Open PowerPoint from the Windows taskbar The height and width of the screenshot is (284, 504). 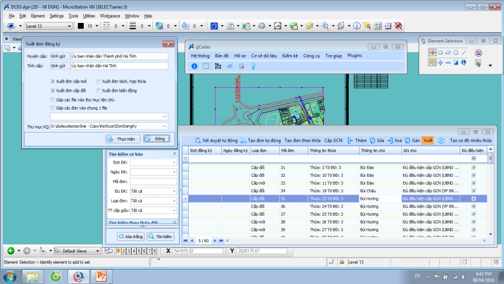click(x=101, y=276)
